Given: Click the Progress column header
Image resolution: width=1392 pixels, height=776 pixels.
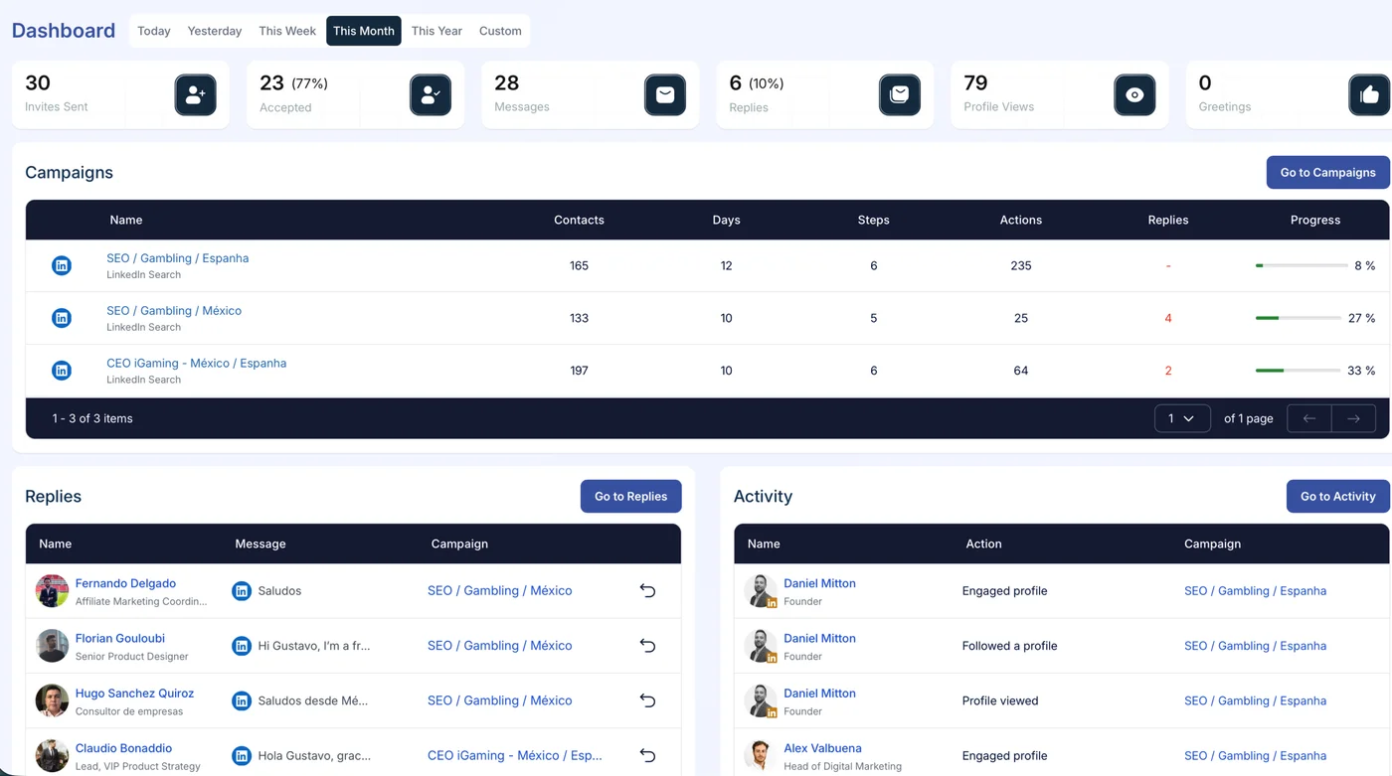Looking at the screenshot, I should (1315, 220).
